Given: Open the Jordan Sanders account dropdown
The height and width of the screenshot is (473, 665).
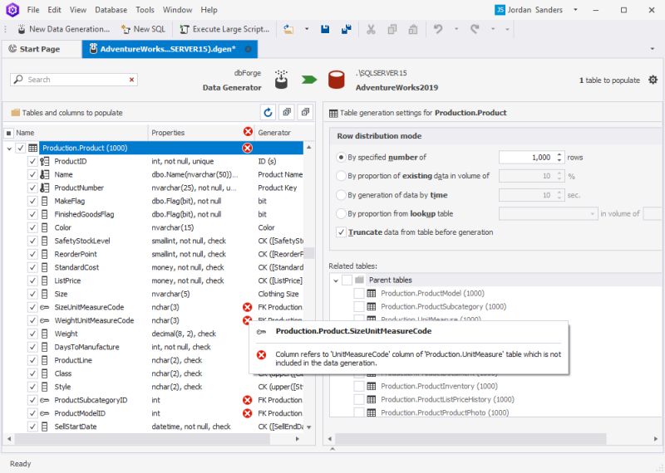Looking at the screenshot, I should point(575,10).
